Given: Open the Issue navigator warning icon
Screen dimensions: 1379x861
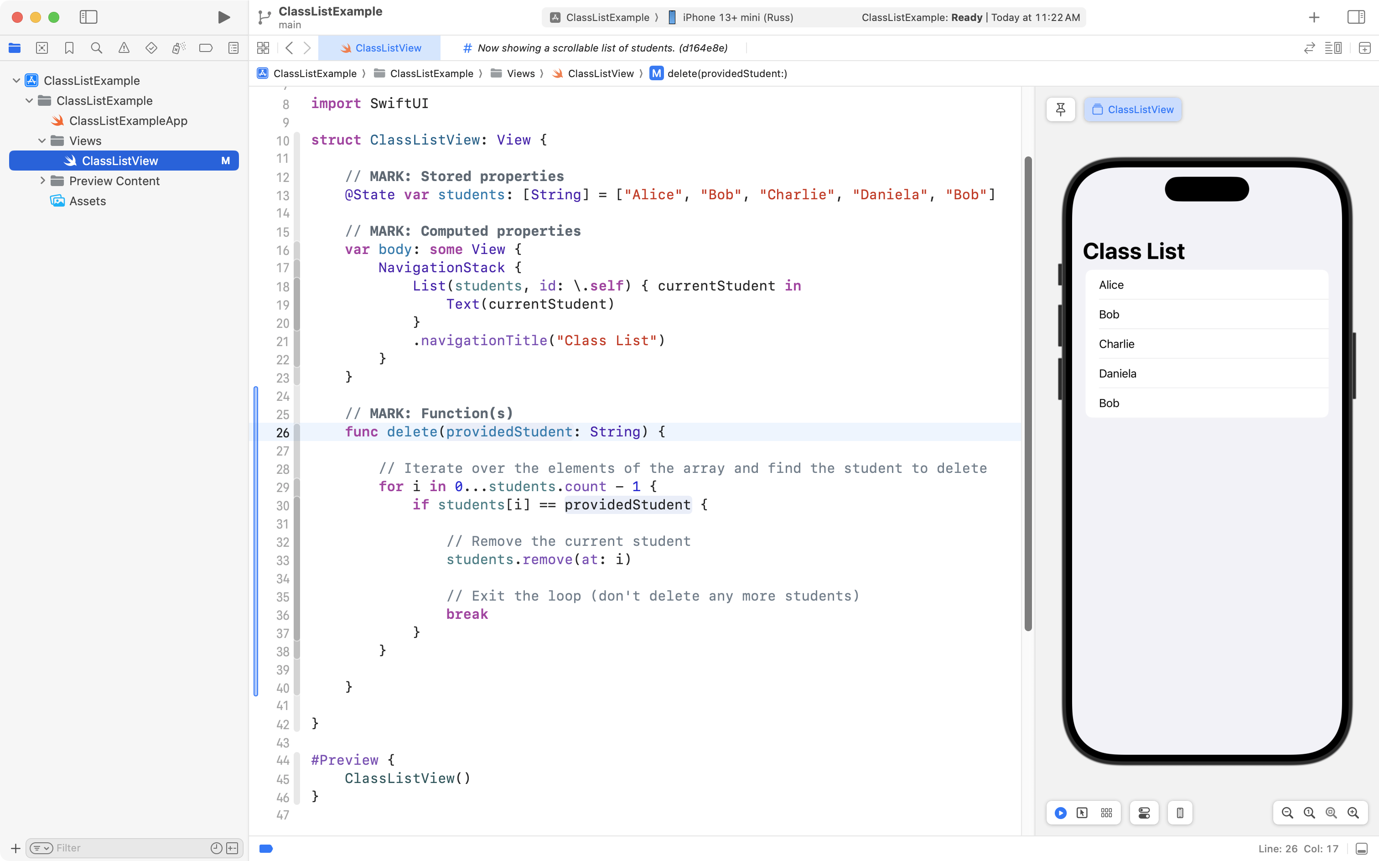Looking at the screenshot, I should 124,48.
